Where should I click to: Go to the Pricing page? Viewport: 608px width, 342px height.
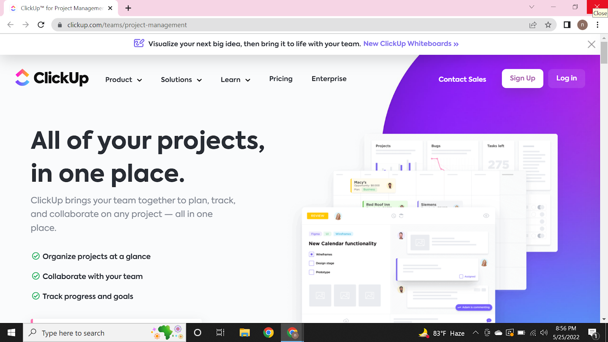281,79
